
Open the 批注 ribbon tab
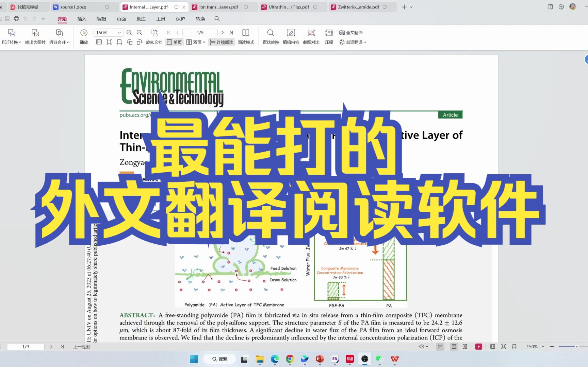141,19
